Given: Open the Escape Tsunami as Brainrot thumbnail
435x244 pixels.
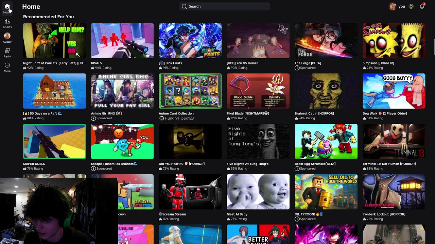Looking at the screenshot, I should pyautogui.click(x=122, y=141).
